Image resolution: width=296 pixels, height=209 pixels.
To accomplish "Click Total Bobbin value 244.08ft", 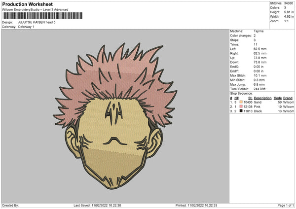I will pyautogui.click(x=259, y=89).
